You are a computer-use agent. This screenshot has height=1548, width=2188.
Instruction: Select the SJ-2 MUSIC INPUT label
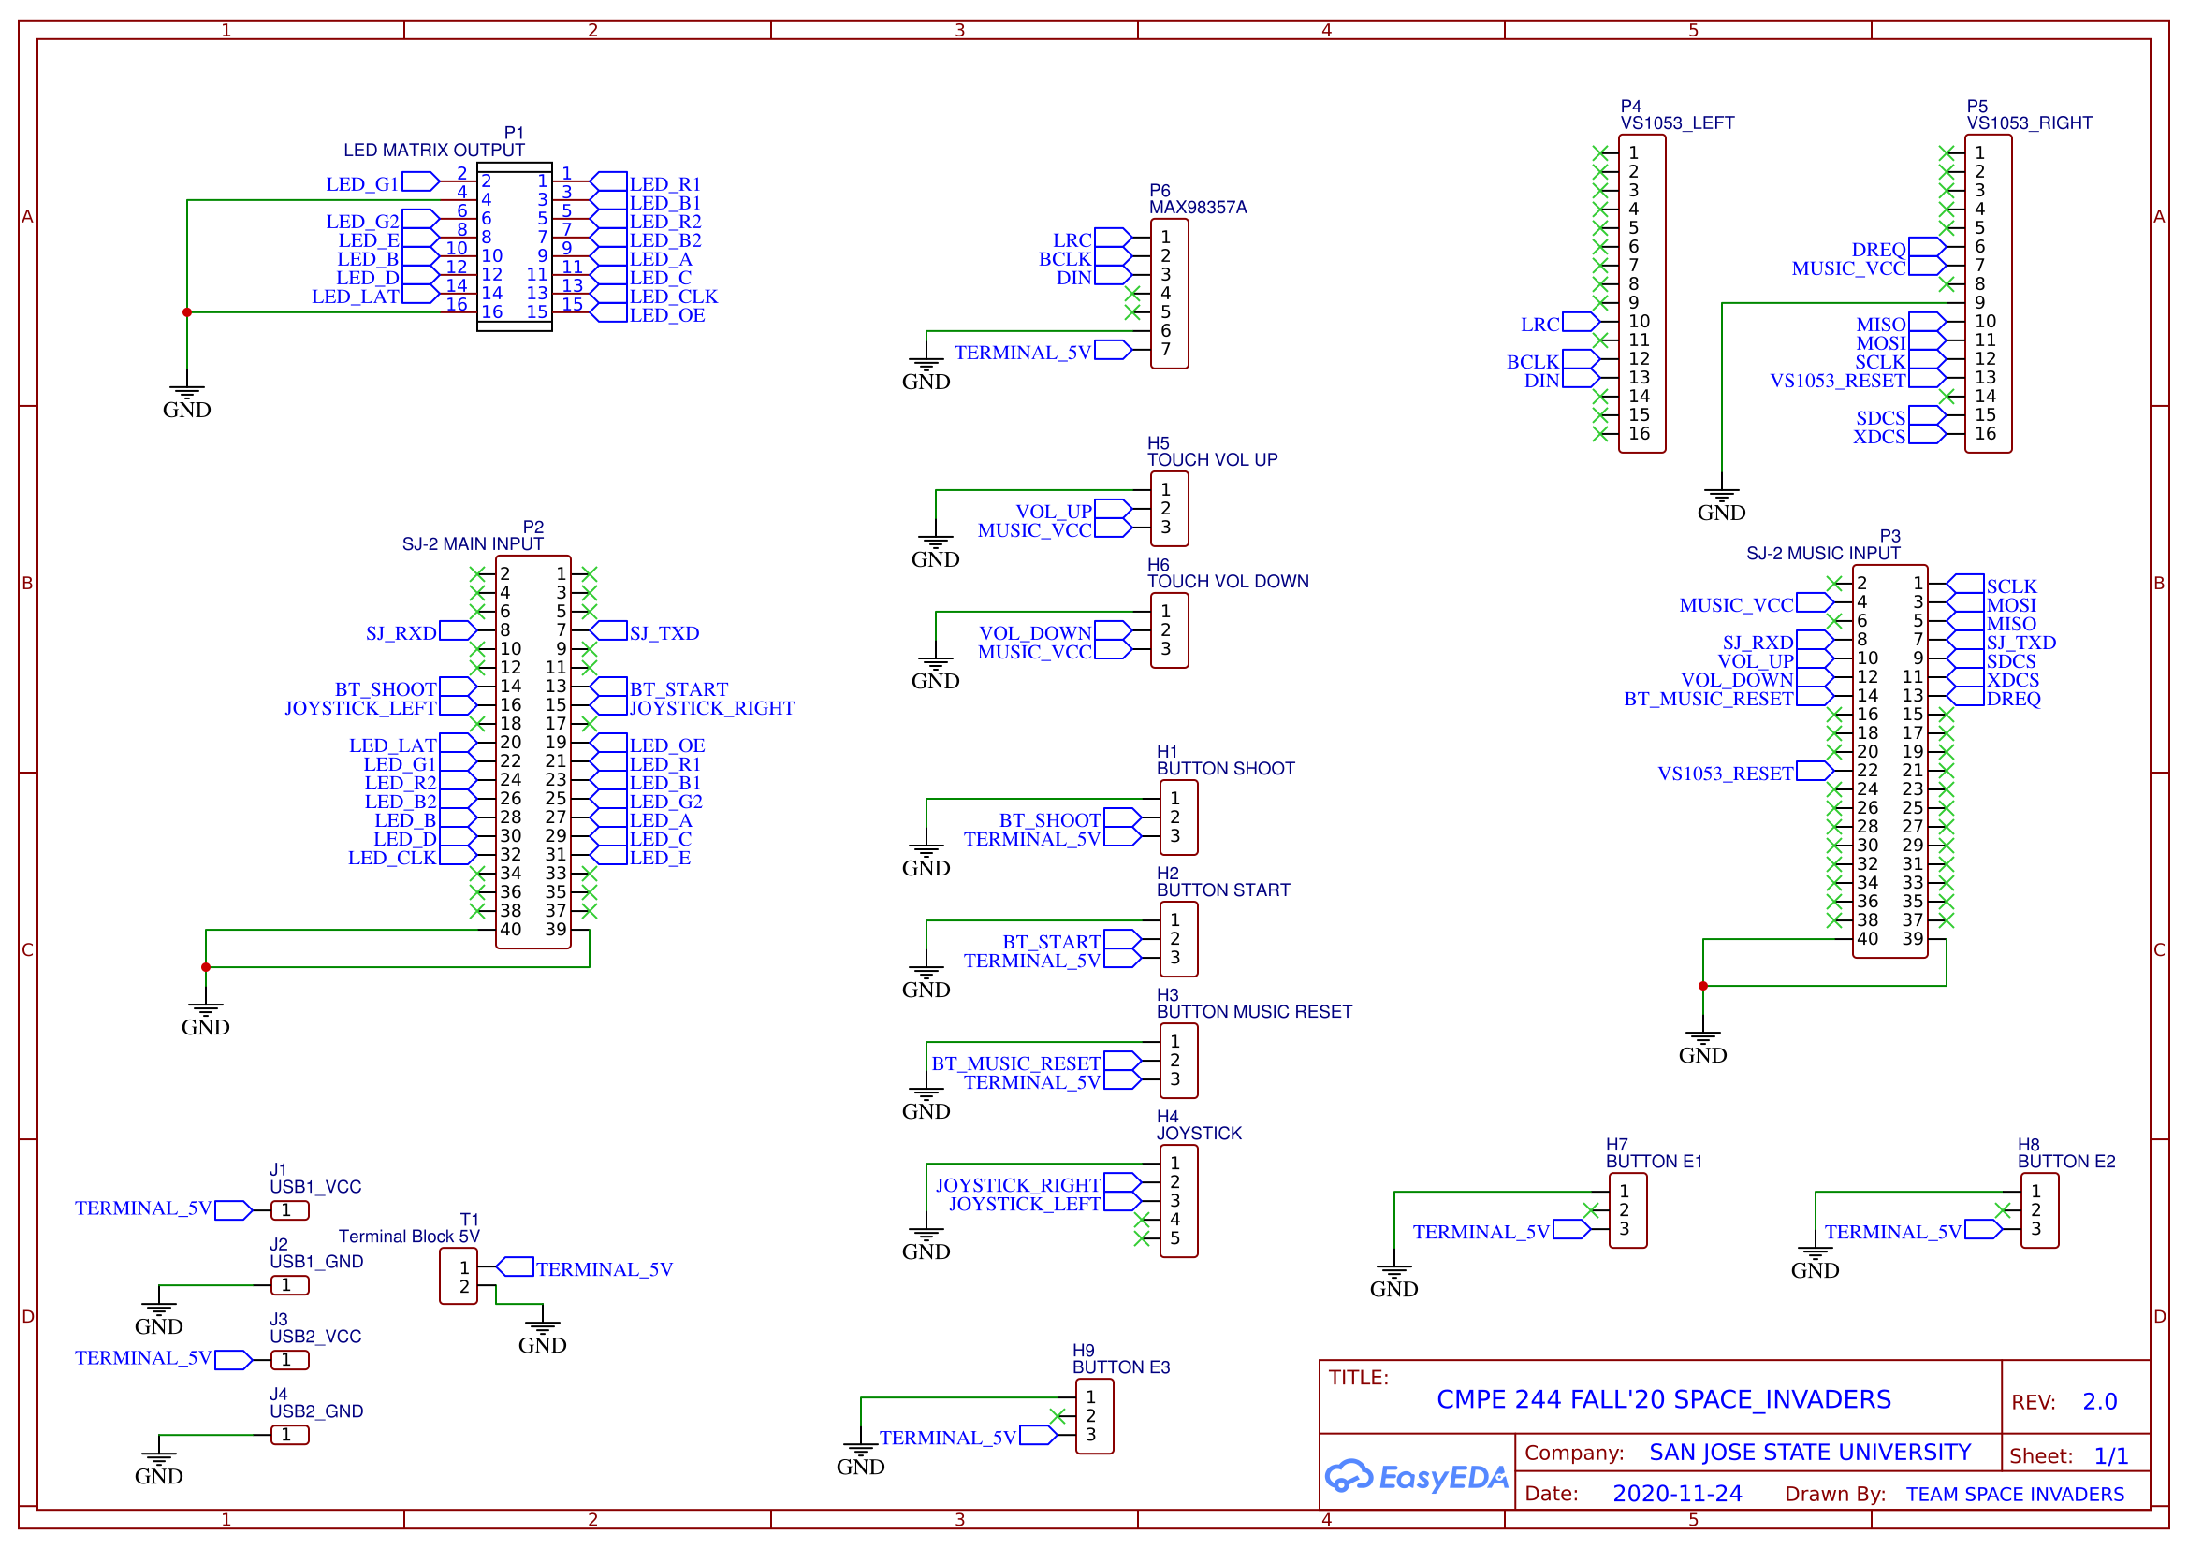coord(1823,554)
